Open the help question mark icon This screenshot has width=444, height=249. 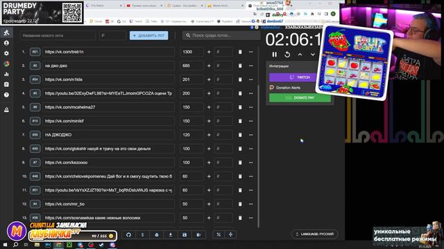(x=6, y=95)
